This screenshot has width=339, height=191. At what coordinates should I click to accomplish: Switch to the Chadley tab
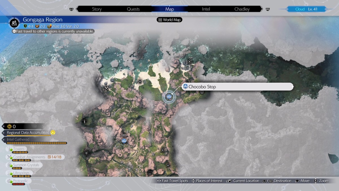(x=242, y=9)
